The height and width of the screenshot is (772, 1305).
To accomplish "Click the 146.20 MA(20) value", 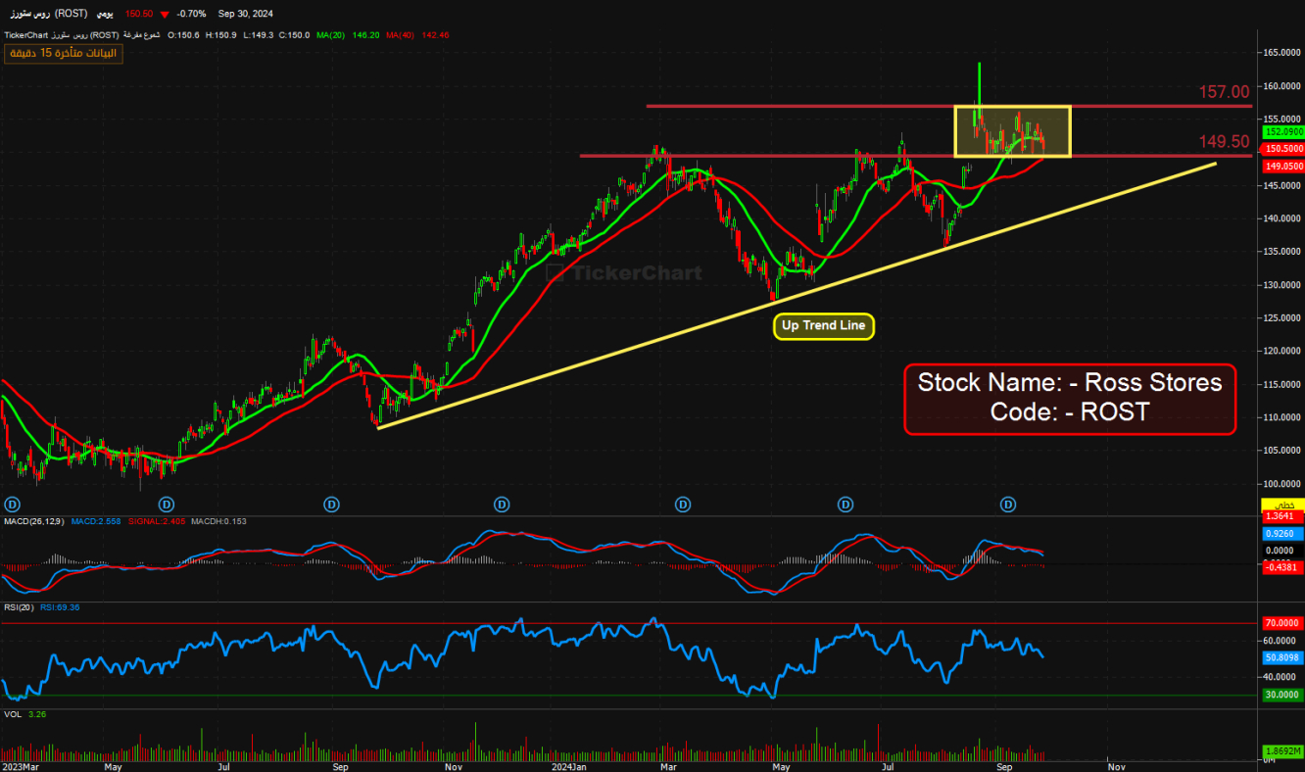I will coord(366,34).
